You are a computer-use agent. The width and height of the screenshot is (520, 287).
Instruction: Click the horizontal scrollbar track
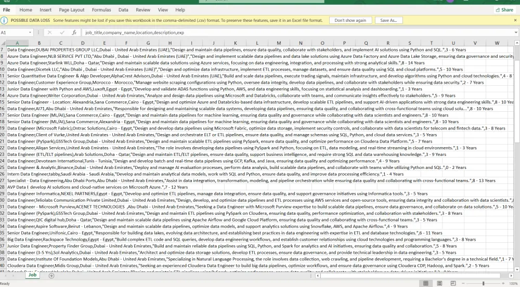pyautogui.click(x=414, y=276)
